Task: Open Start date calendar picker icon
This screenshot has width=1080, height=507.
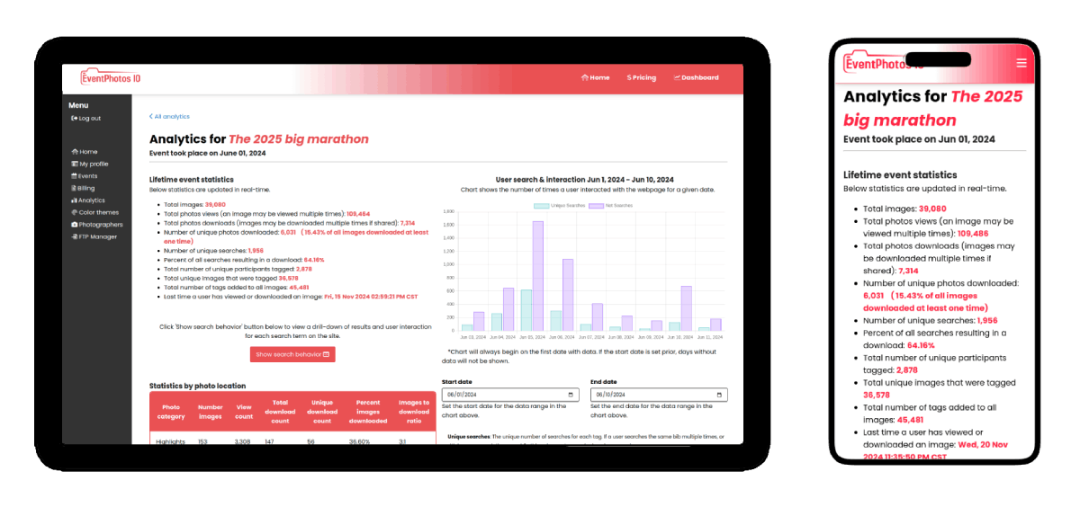Action: point(571,395)
